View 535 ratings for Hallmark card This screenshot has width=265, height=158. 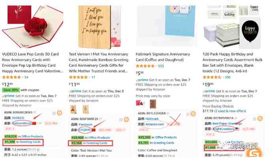161,66
